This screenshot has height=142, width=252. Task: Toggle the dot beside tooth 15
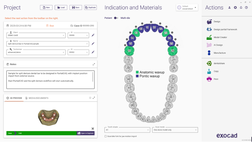[x=125, y=45]
